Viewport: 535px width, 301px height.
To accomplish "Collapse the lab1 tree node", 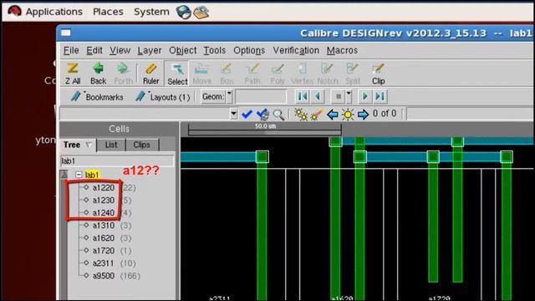I will pos(79,175).
